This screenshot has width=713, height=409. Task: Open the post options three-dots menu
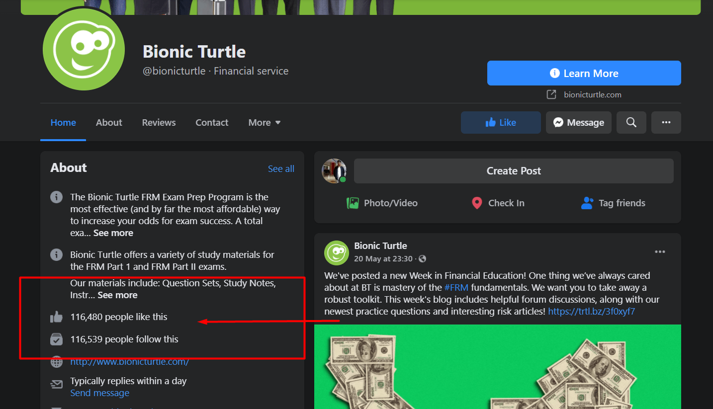pyautogui.click(x=660, y=252)
